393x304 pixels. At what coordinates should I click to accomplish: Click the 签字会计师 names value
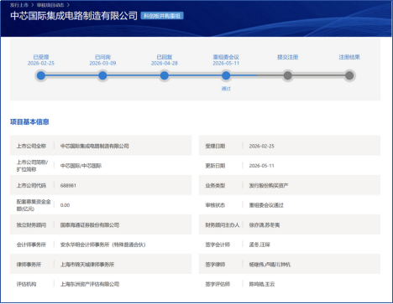click(259, 245)
